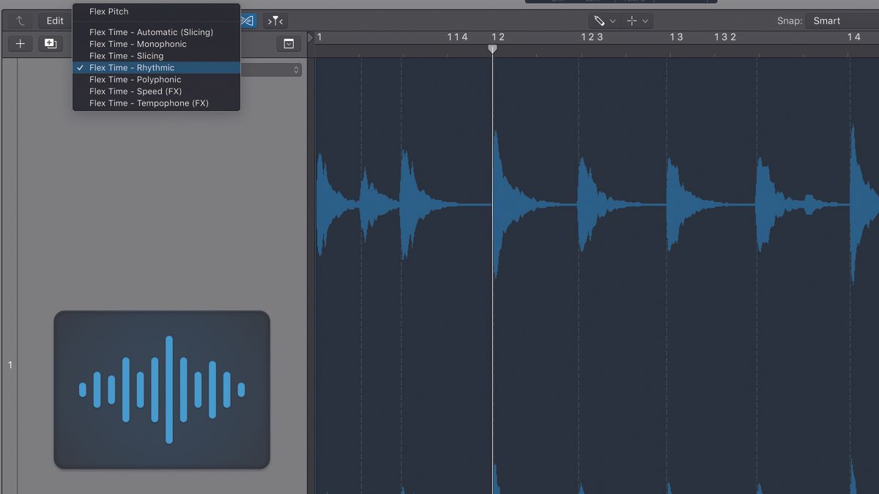Image resolution: width=879 pixels, height=494 pixels.
Task: Enable Flex Time - Slicing mode
Action: (x=127, y=56)
